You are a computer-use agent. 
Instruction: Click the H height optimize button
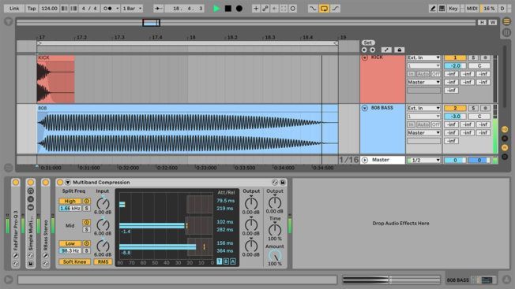tap(482, 22)
